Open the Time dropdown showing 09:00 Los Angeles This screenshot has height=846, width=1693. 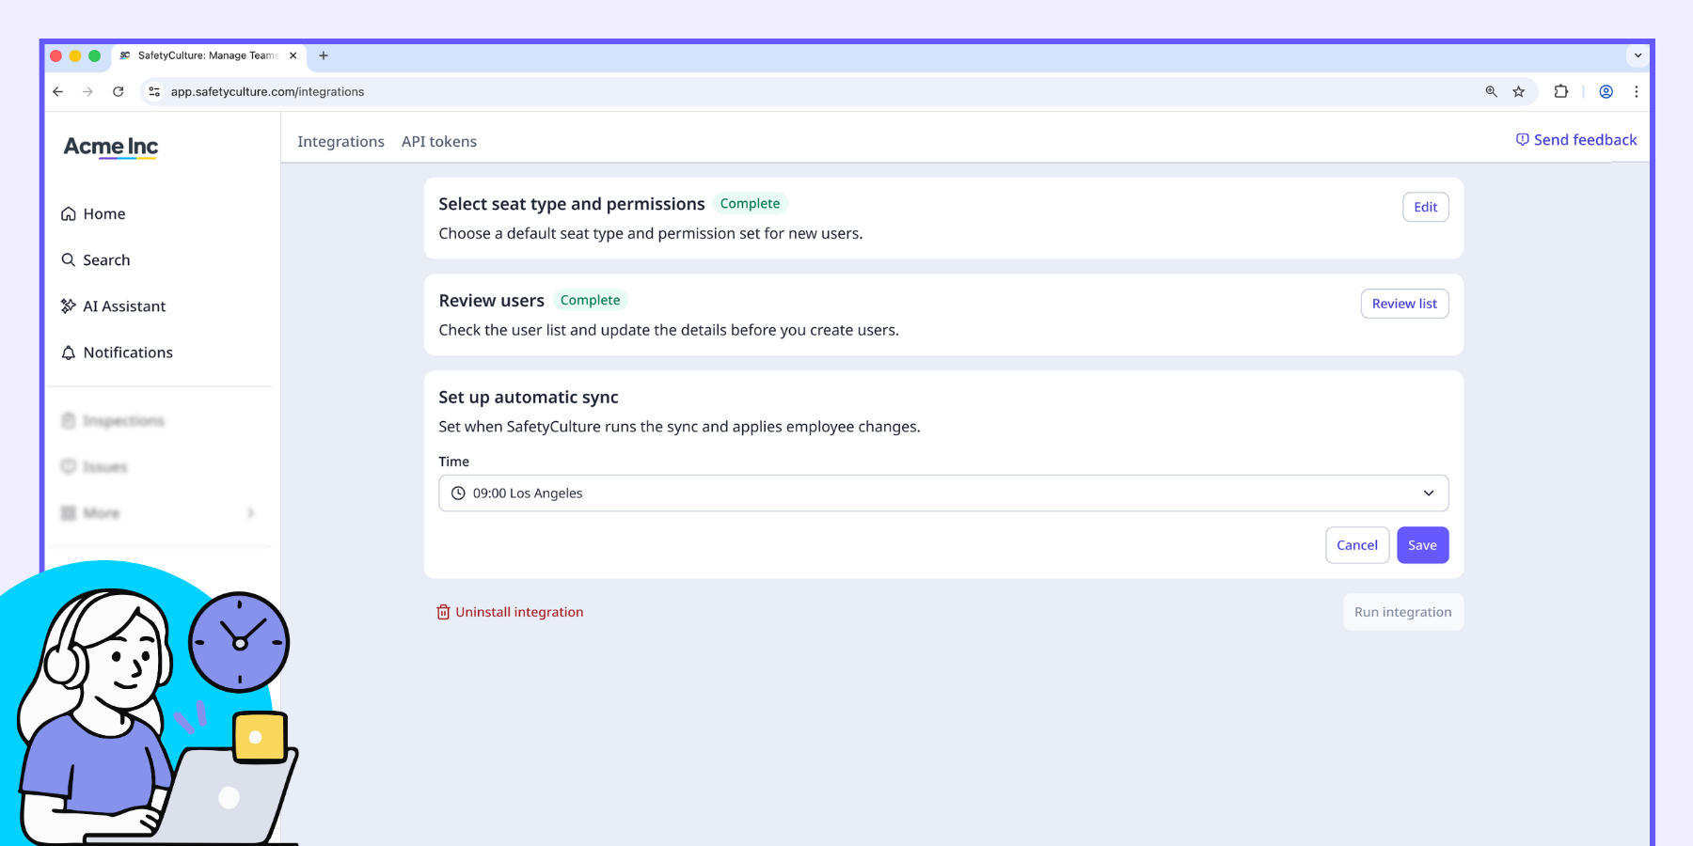point(942,493)
